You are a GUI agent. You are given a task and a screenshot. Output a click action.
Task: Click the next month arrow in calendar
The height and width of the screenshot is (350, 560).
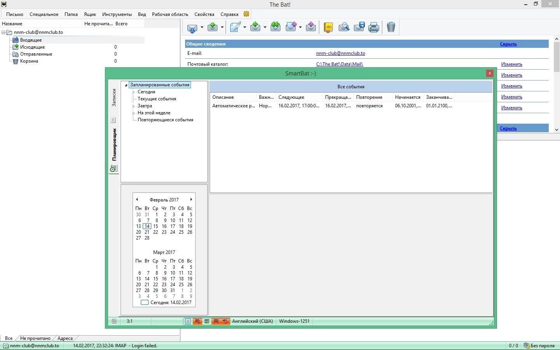pos(191,199)
